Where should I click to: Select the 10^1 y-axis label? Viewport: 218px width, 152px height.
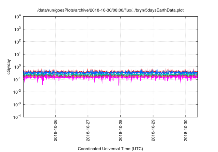click(18, 54)
